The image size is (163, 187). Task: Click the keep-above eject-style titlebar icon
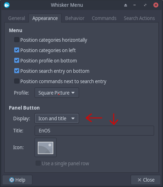click(126, 5)
